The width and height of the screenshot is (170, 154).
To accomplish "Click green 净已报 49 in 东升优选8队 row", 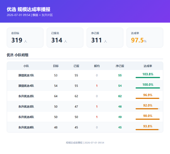I will [x=120, y=117].
